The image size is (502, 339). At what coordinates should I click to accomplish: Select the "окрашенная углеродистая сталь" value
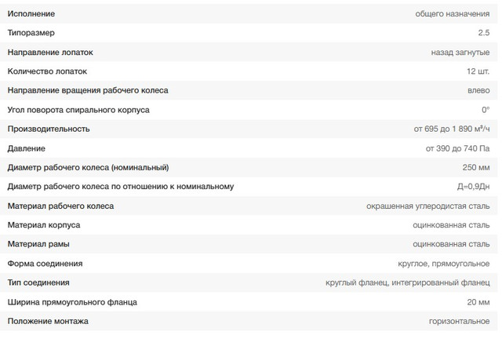[427, 206]
